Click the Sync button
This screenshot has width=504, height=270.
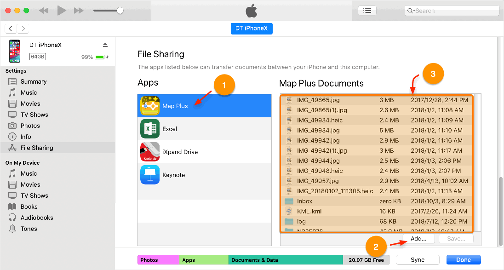[418, 260]
